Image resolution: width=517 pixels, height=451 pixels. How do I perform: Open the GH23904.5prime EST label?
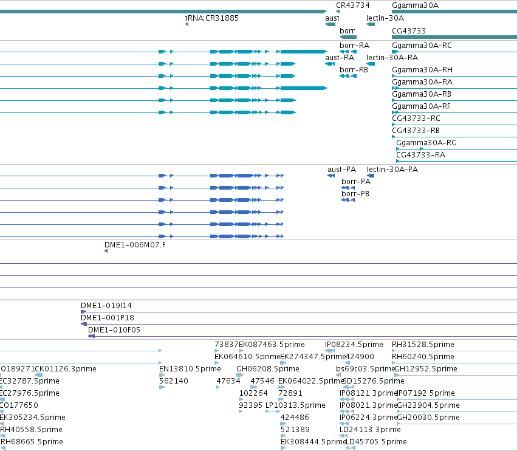pos(428,405)
